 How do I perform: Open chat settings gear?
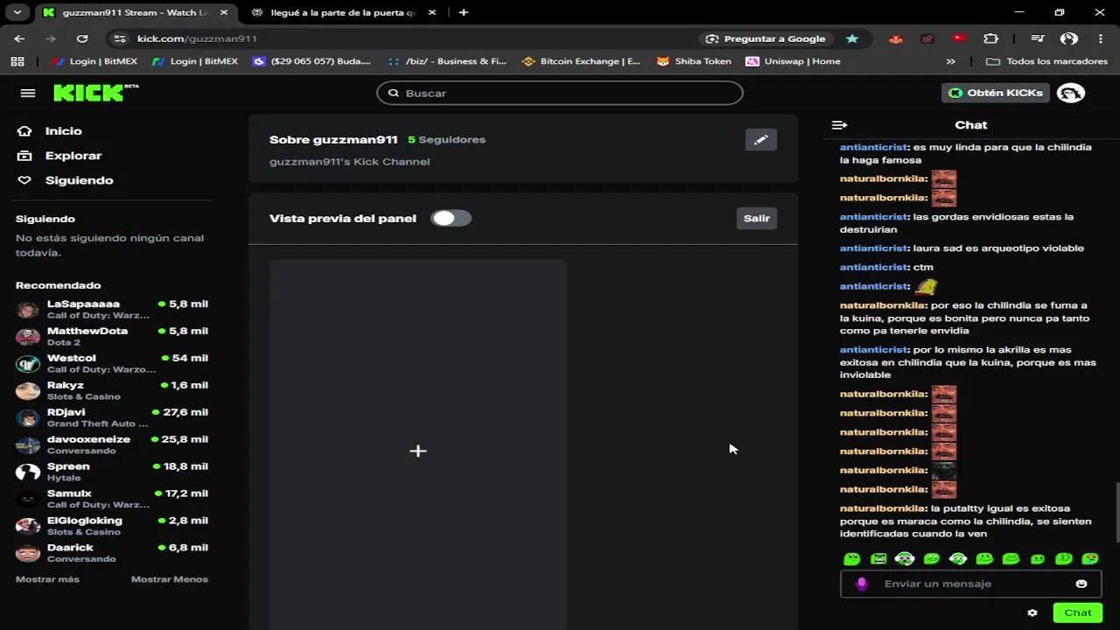(x=1032, y=612)
